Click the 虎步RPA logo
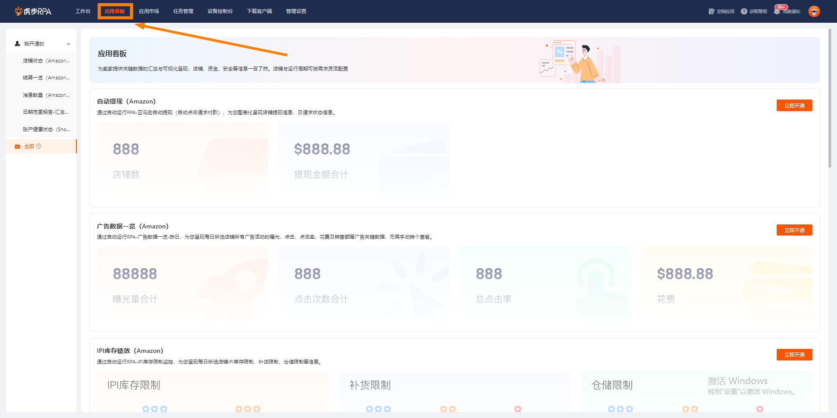Viewport: 837px width, 418px height. click(x=33, y=11)
